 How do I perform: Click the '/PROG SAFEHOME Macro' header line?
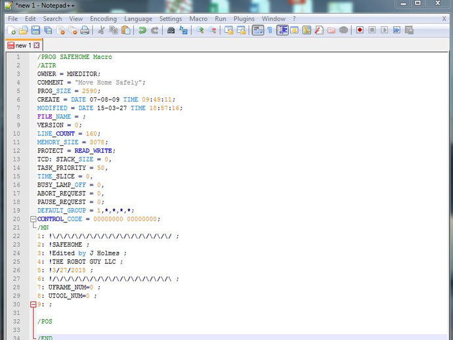point(75,57)
